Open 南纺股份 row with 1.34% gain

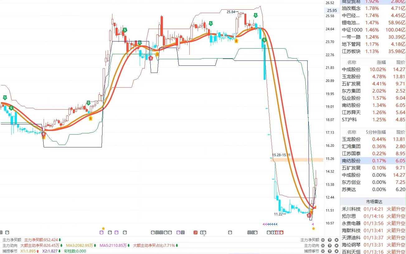(x=373, y=105)
